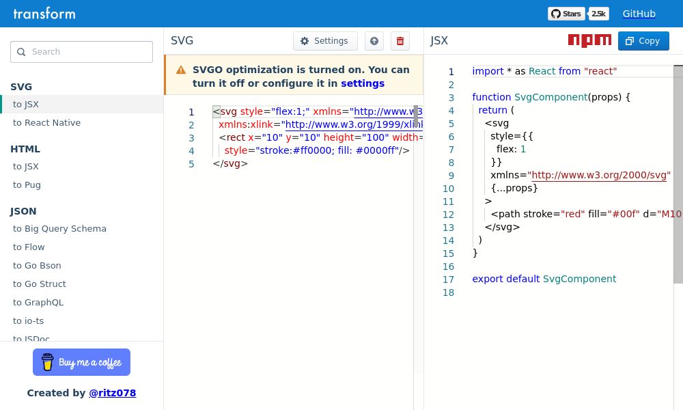Click the npm logo above the JSX output

point(589,40)
